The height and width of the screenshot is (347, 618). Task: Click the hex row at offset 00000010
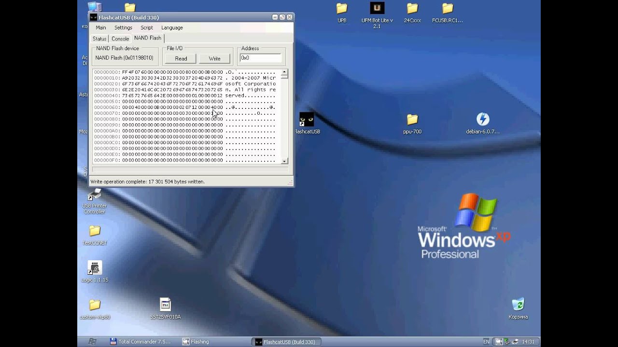pos(185,78)
